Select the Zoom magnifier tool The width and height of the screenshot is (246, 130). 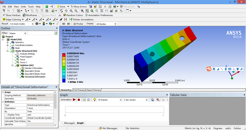(x=71, y=11)
